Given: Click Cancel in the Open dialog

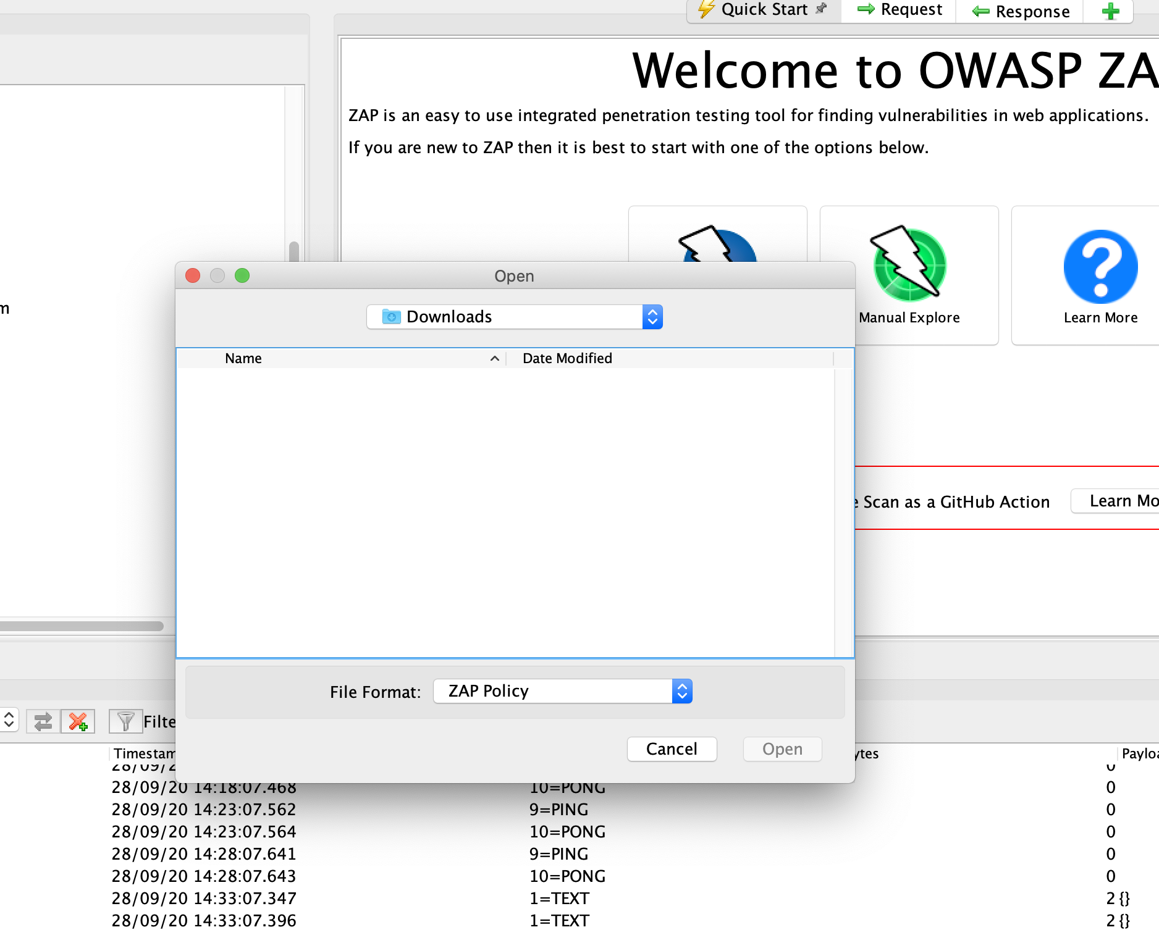Looking at the screenshot, I should coord(672,749).
